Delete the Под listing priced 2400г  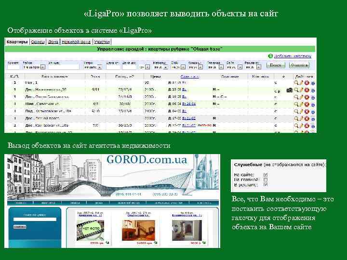[x=307, y=112]
